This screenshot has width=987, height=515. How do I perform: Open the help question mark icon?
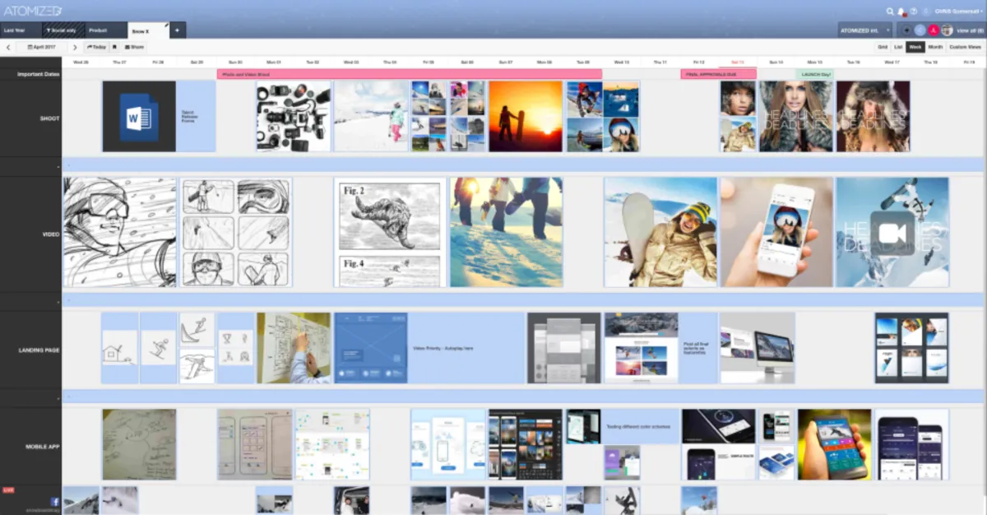[914, 12]
